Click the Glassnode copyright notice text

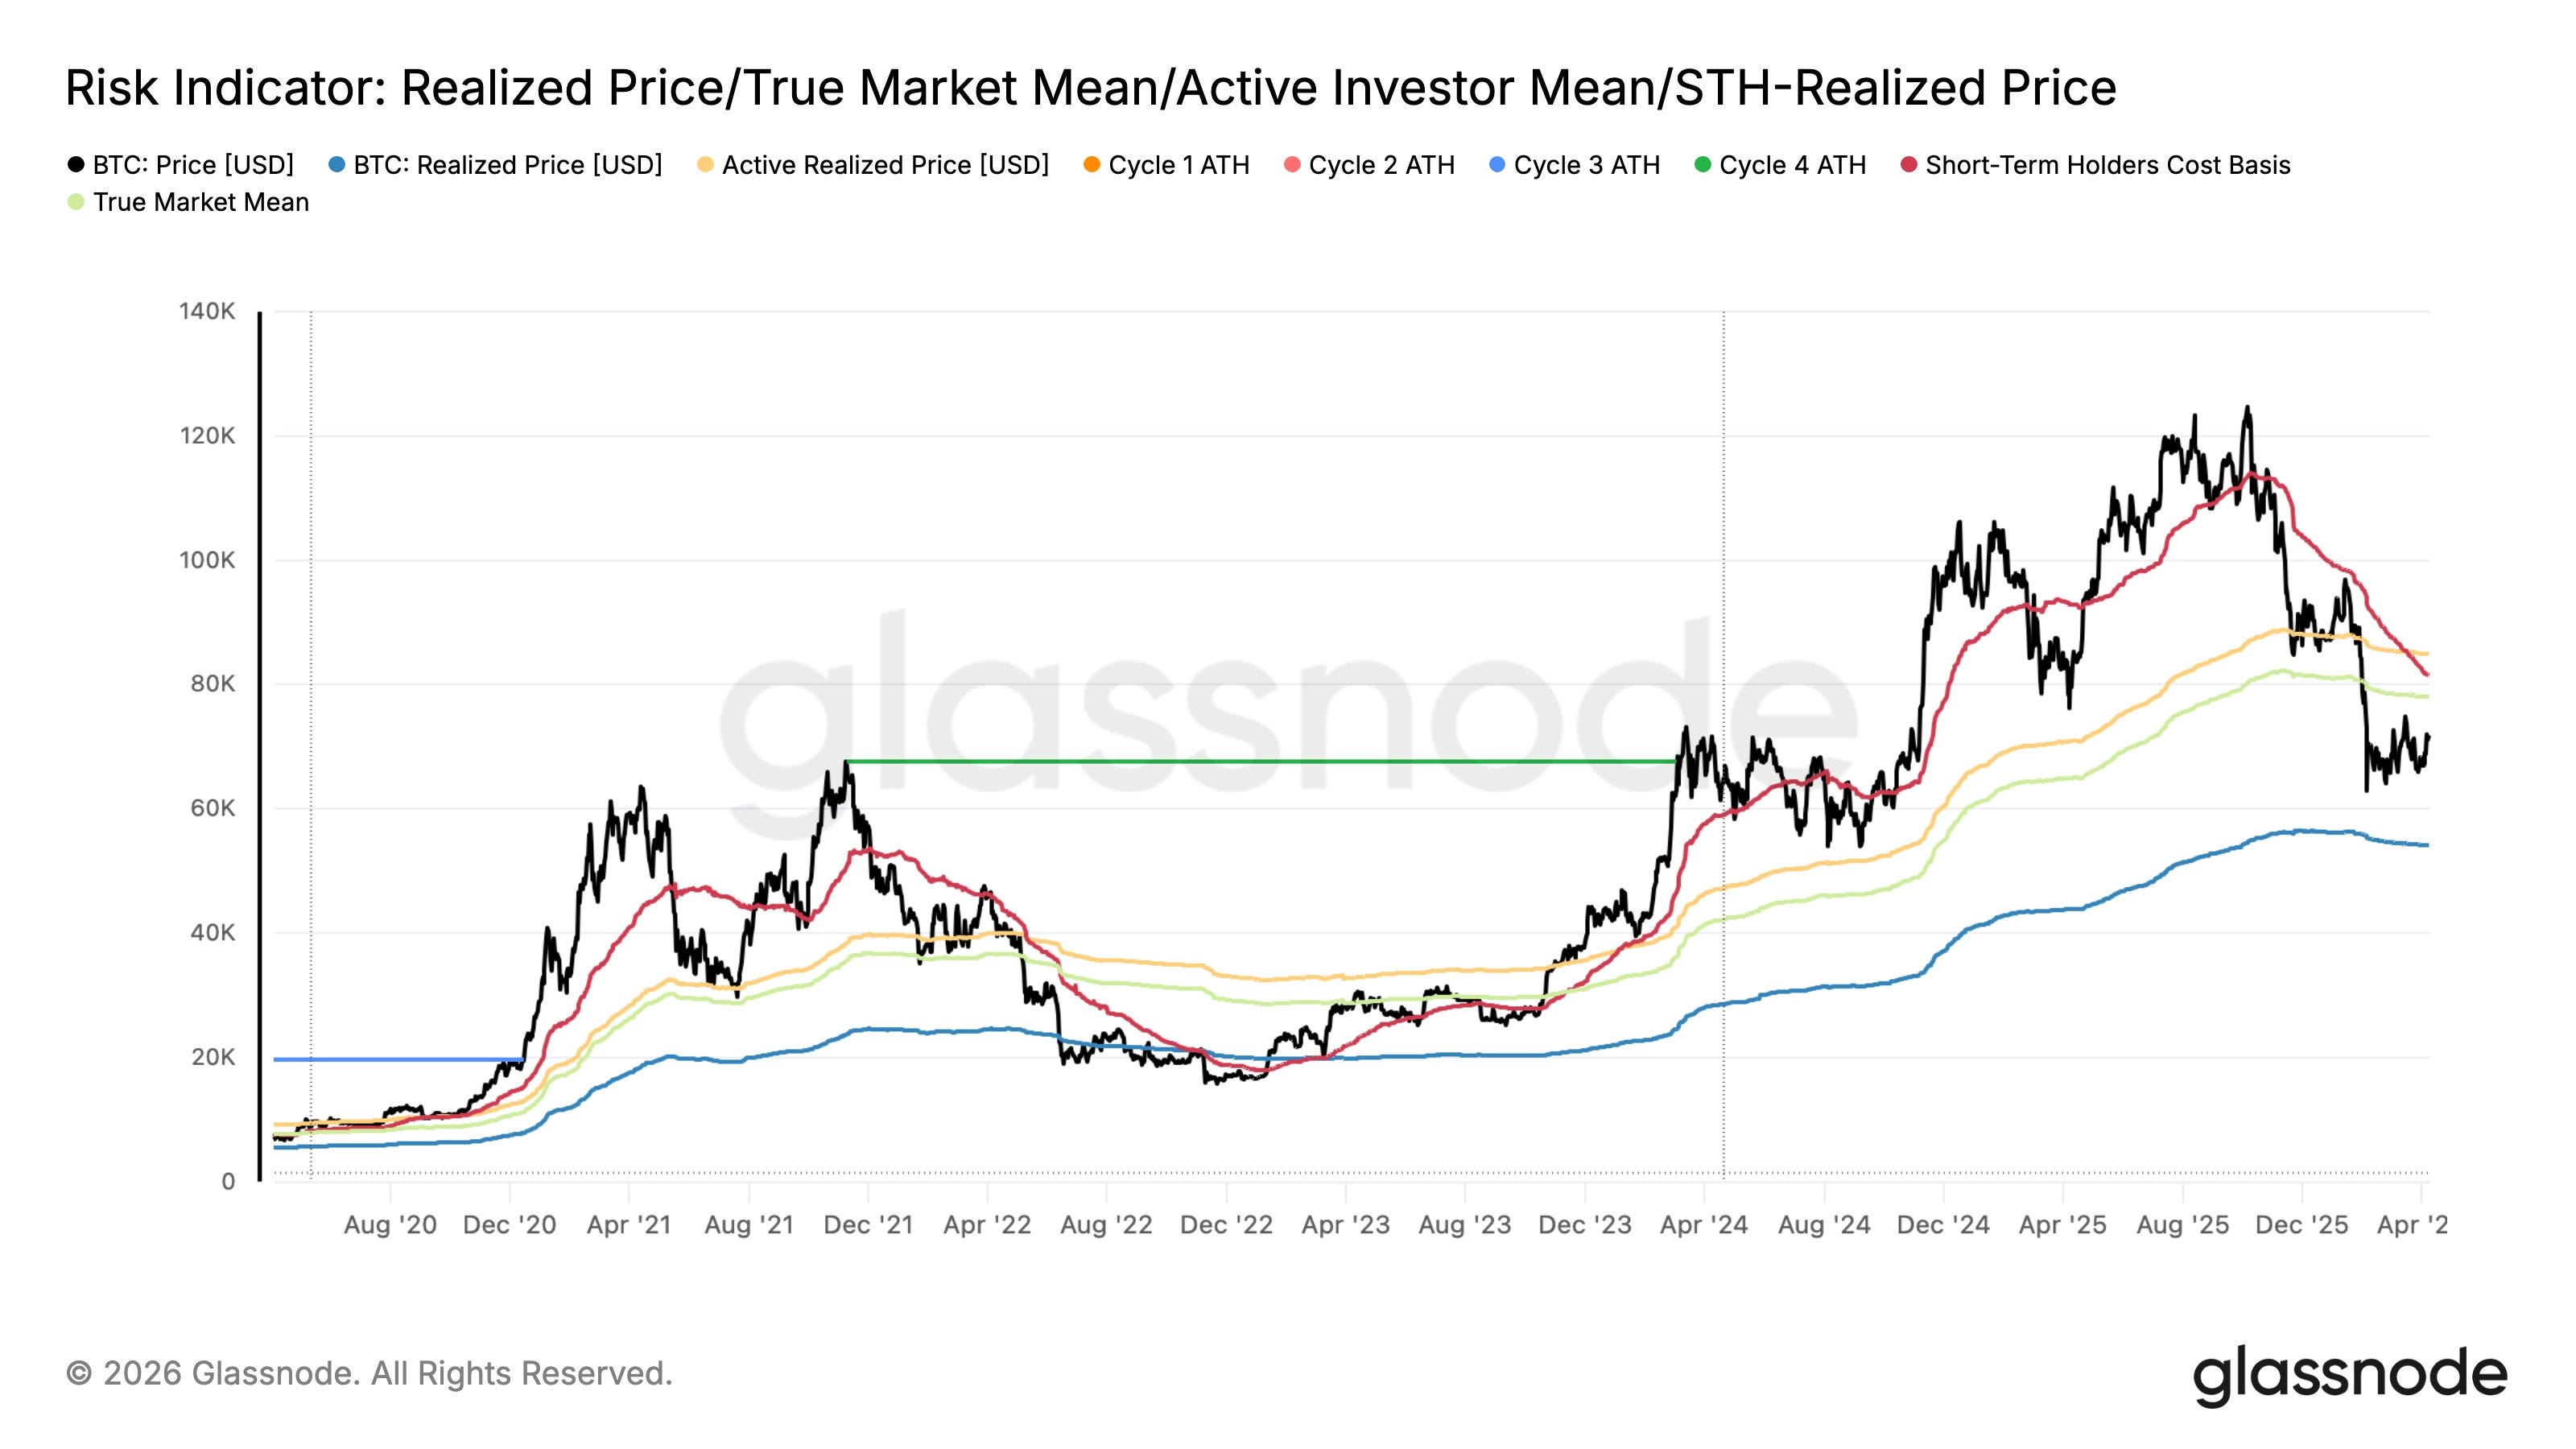click(x=369, y=1374)
